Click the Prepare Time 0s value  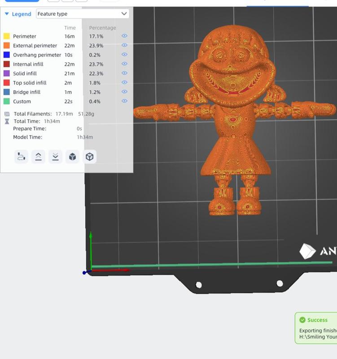pos(79,129)
